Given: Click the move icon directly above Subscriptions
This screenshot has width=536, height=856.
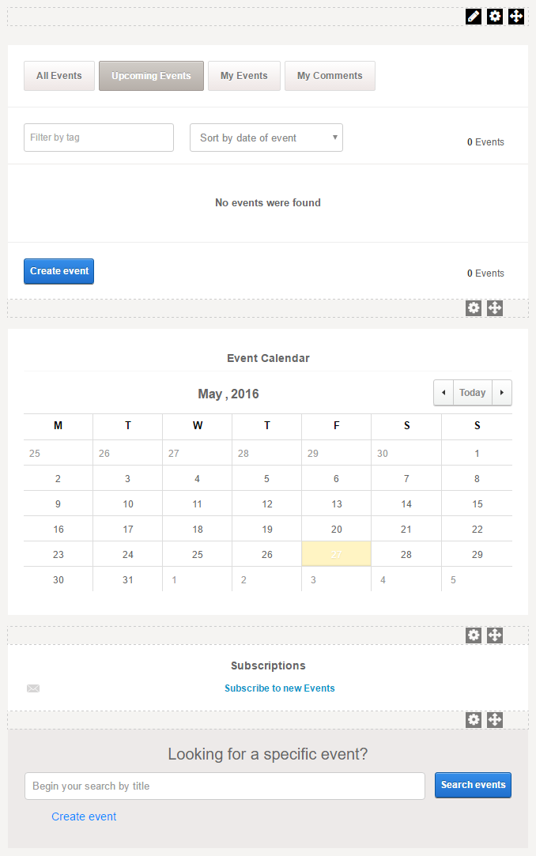Looking at the screenshot, I should (x=495, y=635).
